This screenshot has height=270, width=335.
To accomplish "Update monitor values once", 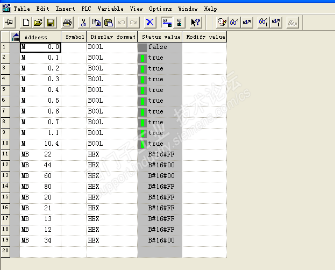I will pos(263,22).
